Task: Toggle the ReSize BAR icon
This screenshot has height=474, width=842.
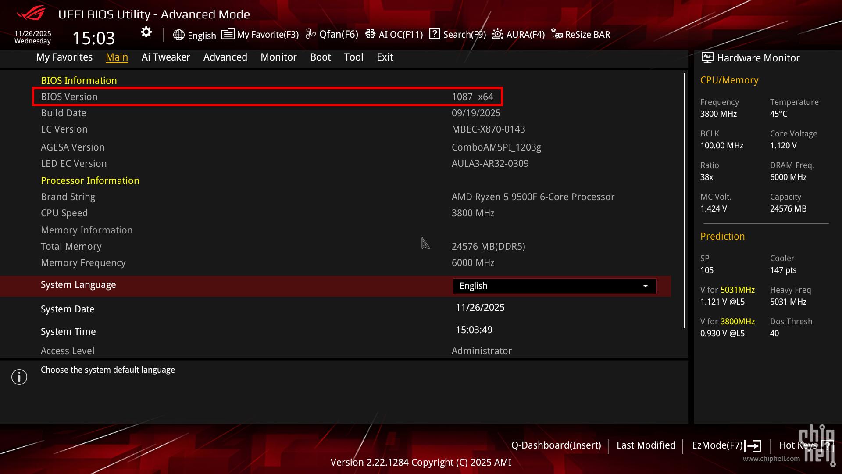Action: click(557, 34)
